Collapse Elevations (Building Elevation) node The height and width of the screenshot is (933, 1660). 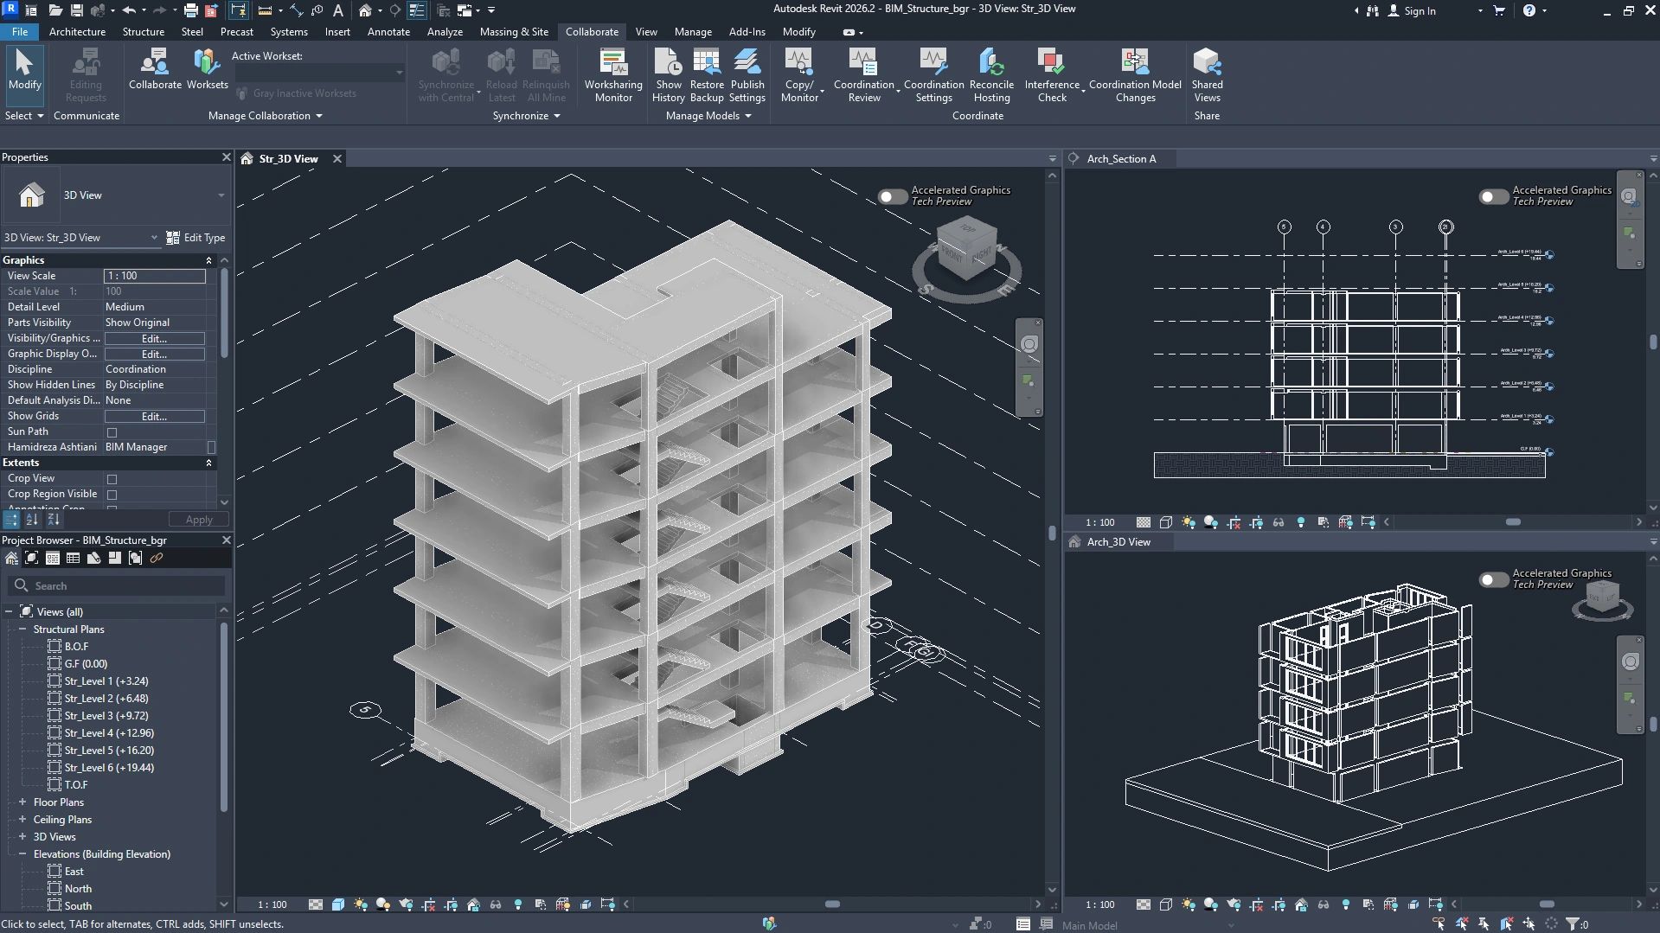[22, 854]
